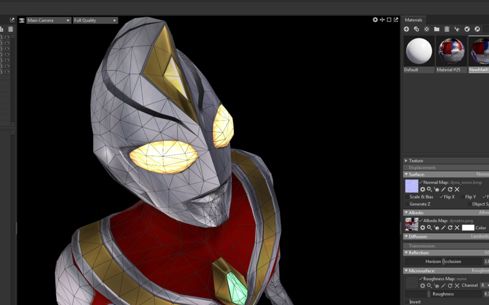The width and height of the screenshot is (489, 305).
Task: Enable the Invert checkbox under Roughness
Action: [x=407, y=302]
